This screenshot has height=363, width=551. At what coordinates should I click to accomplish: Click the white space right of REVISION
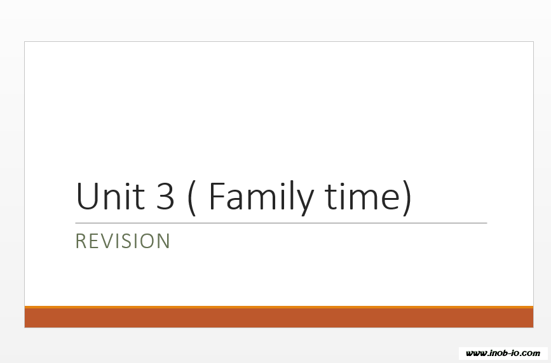coord(350,241)
